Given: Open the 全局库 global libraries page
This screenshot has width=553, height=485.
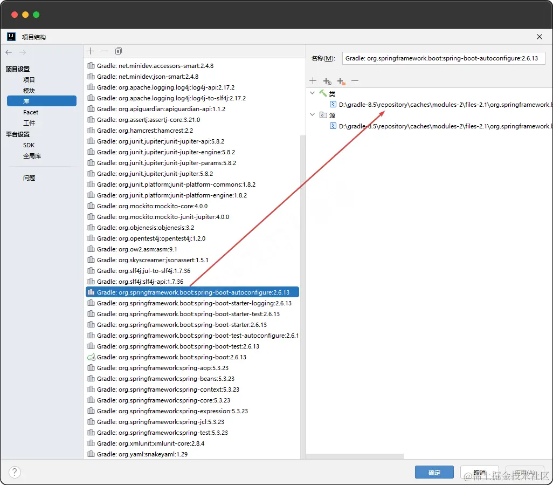Looking at the screenshot, I should pos(32,156).
